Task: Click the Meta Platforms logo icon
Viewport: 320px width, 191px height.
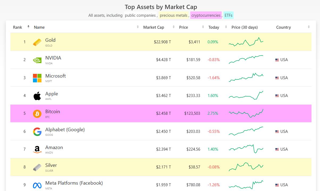Action: (x=37, y=185)
